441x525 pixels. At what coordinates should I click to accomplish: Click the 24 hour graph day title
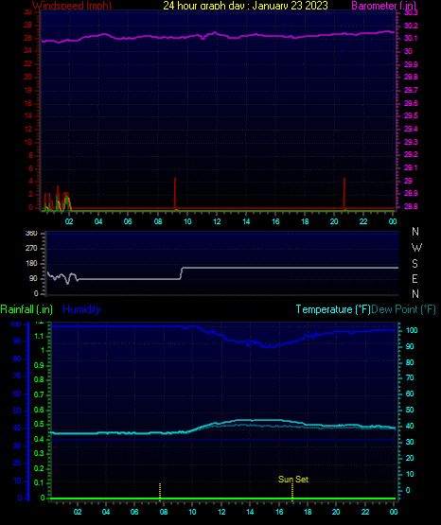[245, 6]
